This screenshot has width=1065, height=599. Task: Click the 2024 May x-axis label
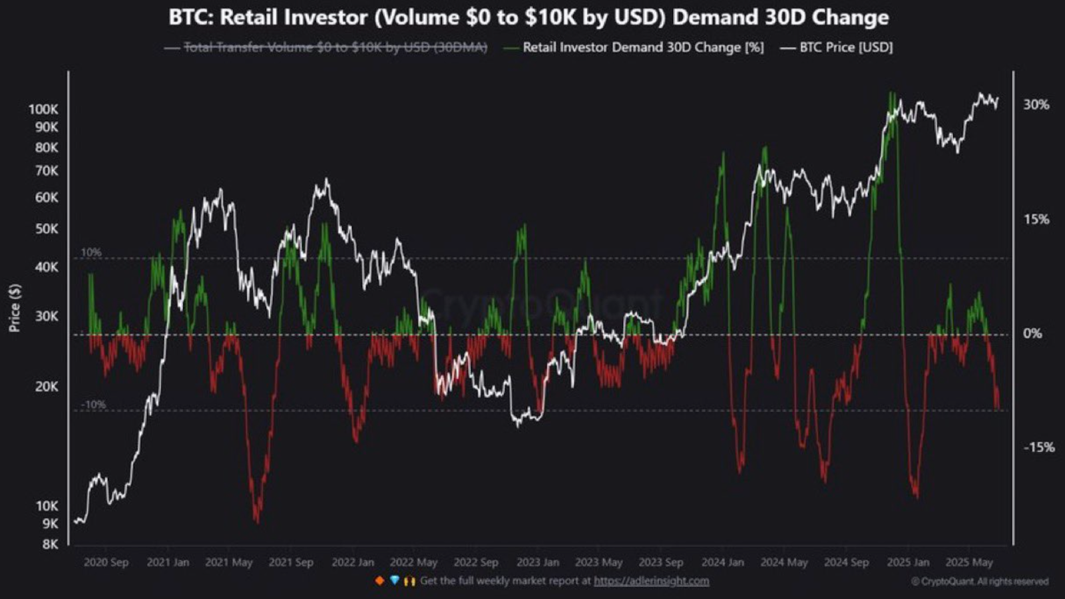pos(784,562)
